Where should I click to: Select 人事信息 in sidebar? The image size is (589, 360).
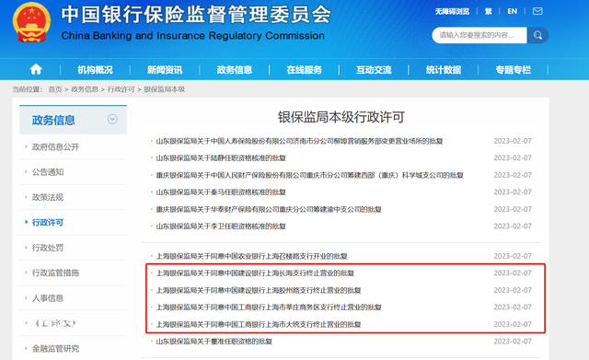[48, 298]
